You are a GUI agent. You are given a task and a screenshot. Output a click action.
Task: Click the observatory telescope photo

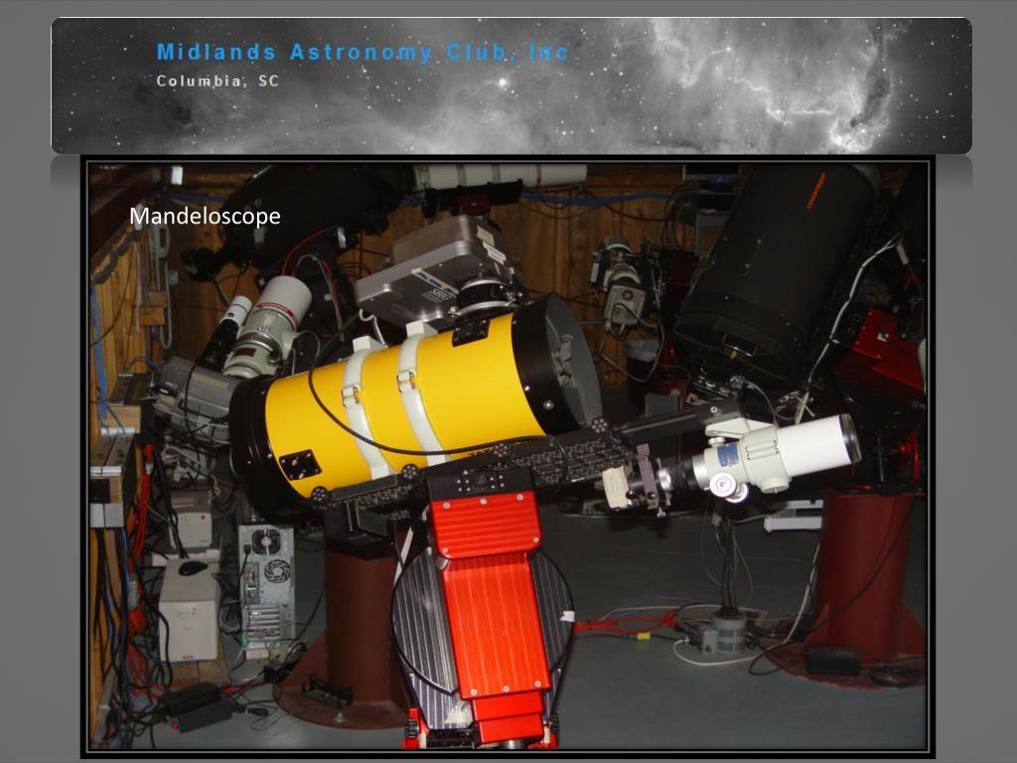(508, 457)
